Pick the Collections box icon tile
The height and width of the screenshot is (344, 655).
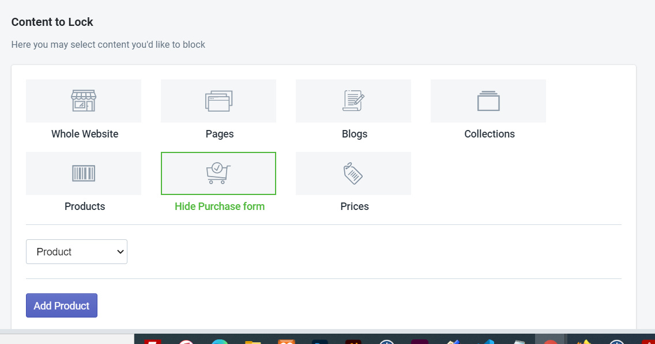(x=488, y=101)
